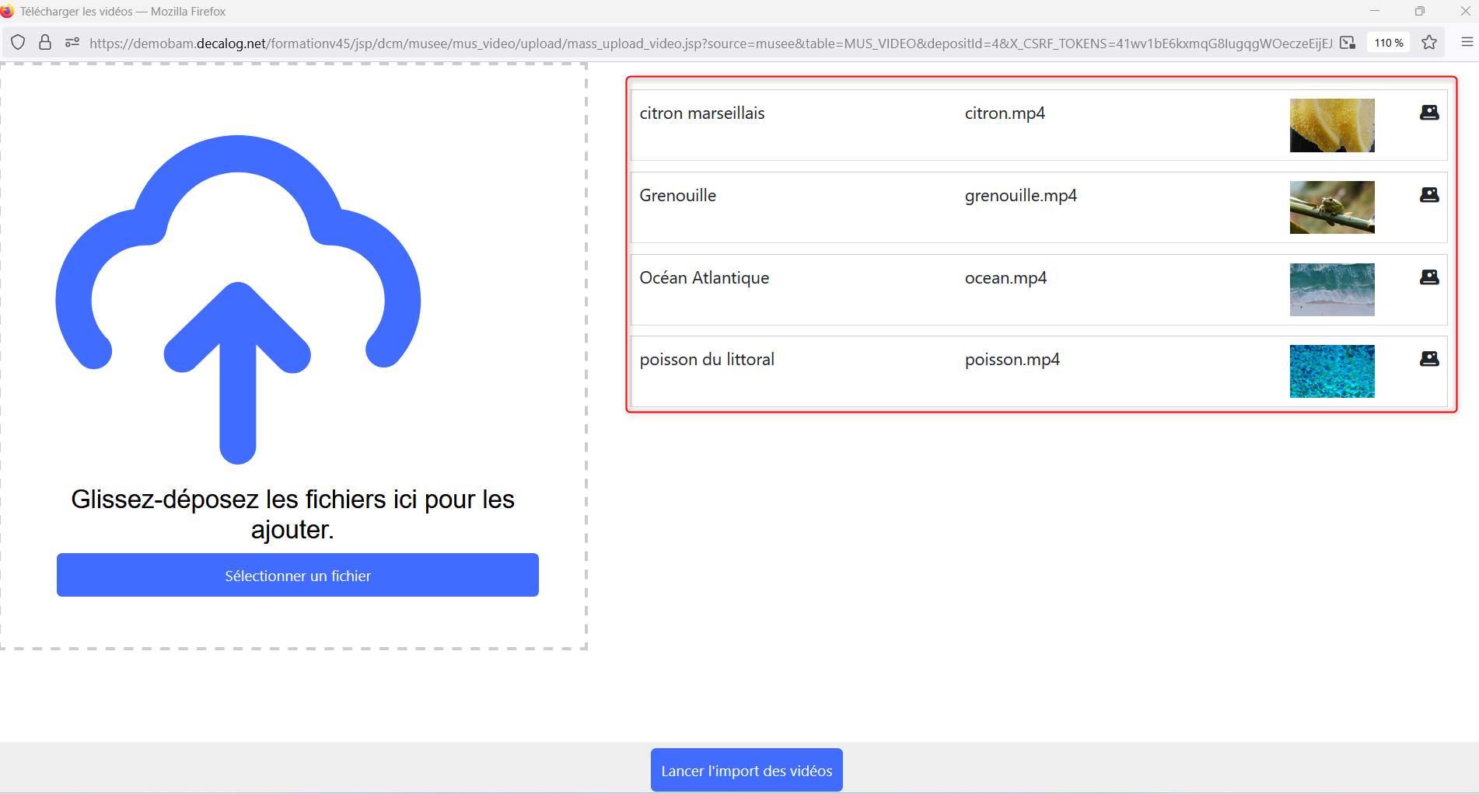
Task: Click the blue poisson thumbnail
Action: pyautogui.click(x=1331, y=371)
